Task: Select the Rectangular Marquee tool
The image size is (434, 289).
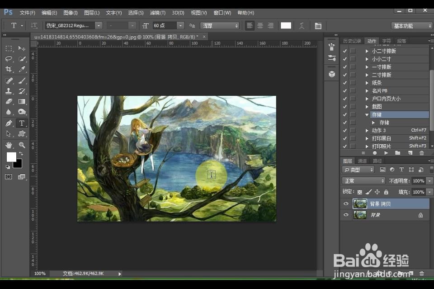Action: click(x=9, y=48)
